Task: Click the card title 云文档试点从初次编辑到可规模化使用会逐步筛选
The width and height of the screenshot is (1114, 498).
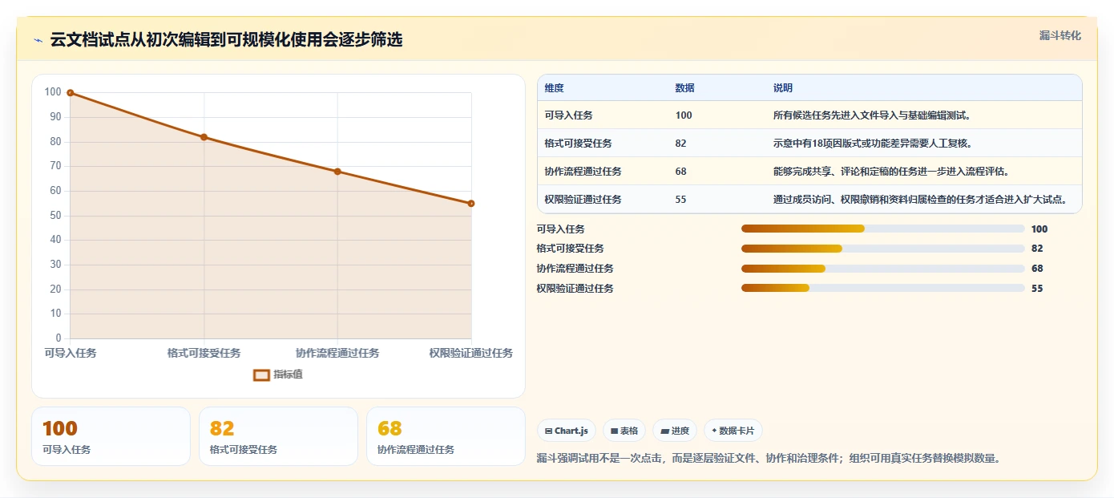Action: pyautogui.click(x=226, y=39)
